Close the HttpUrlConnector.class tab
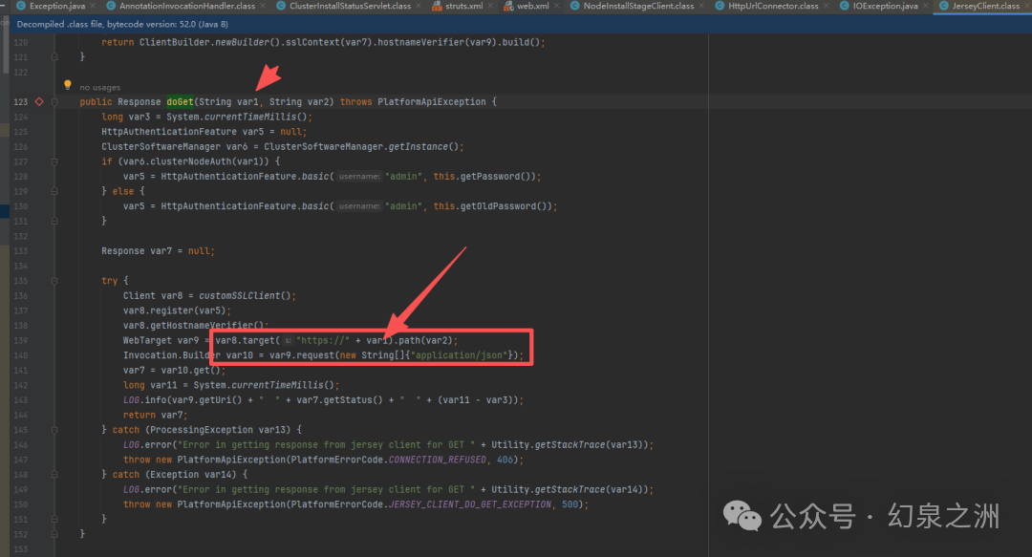The height and width of the screenshot is (557, 1032). click(826, 6)
